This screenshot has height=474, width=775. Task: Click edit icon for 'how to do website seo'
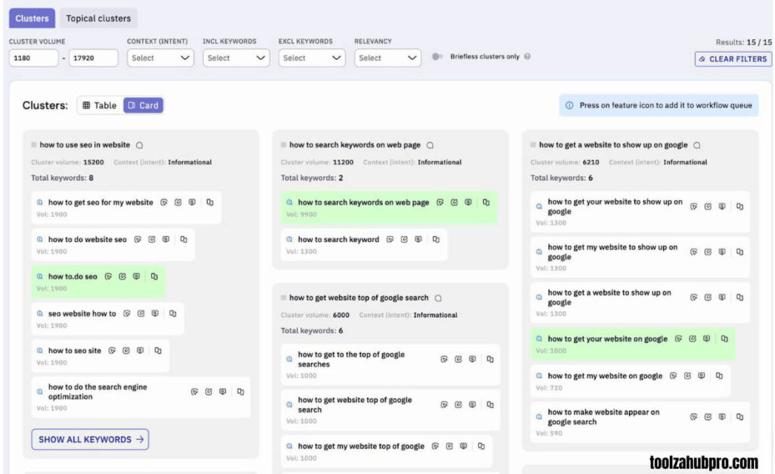(151, 239)
